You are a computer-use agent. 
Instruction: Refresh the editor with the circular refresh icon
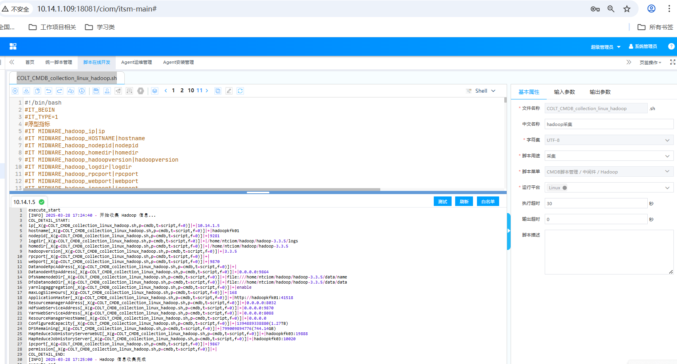click(240, 91)
